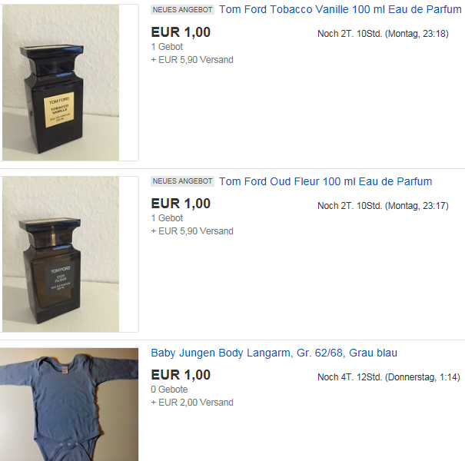Viewport: 465px width, 461px height.
Task: Click the EUR 1,00 price for Tobacco Vanille
Action: pyautogui.click(x=181, y=32)
